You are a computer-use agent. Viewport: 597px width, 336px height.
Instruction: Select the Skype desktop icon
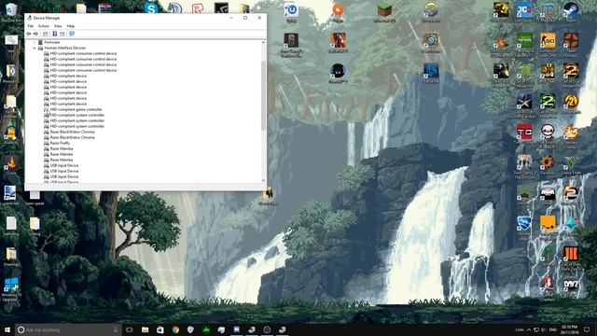(x=151, y=8)
